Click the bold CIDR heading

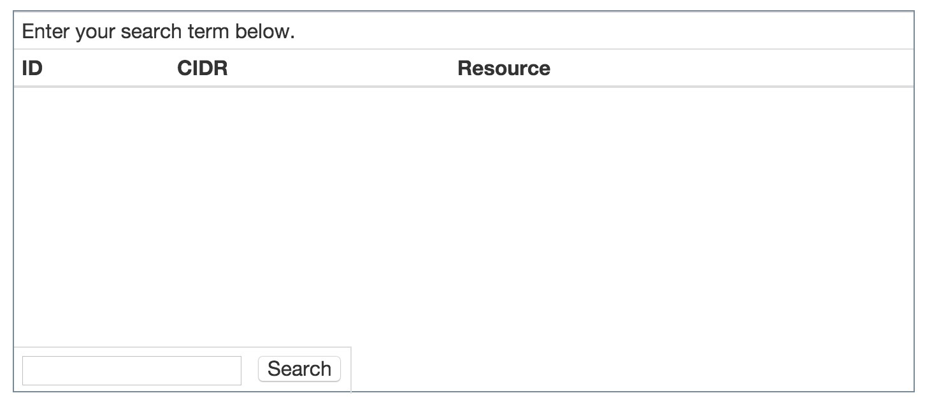pos(202,68)
